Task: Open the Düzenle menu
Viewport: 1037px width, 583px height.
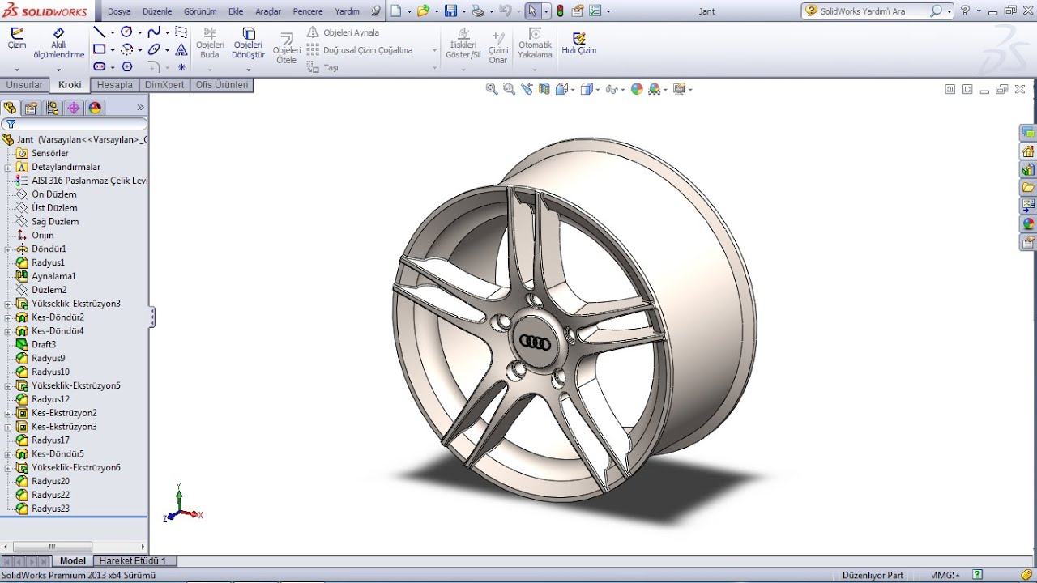Action: click(157, 11)
